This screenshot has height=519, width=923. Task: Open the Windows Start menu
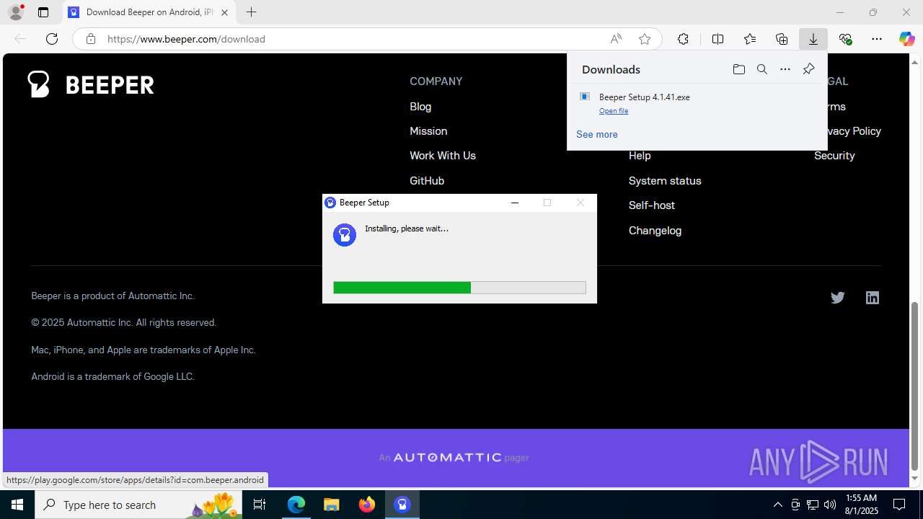coord(17,505)
